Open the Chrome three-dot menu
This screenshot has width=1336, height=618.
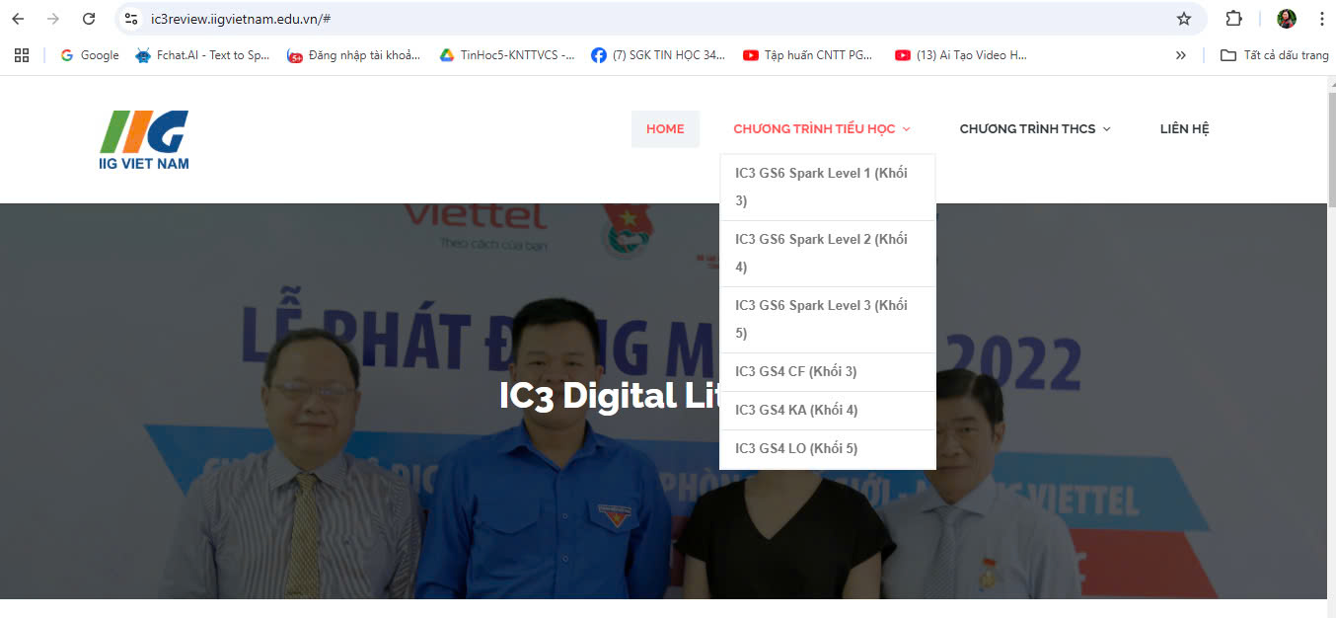pos(1321,19)
